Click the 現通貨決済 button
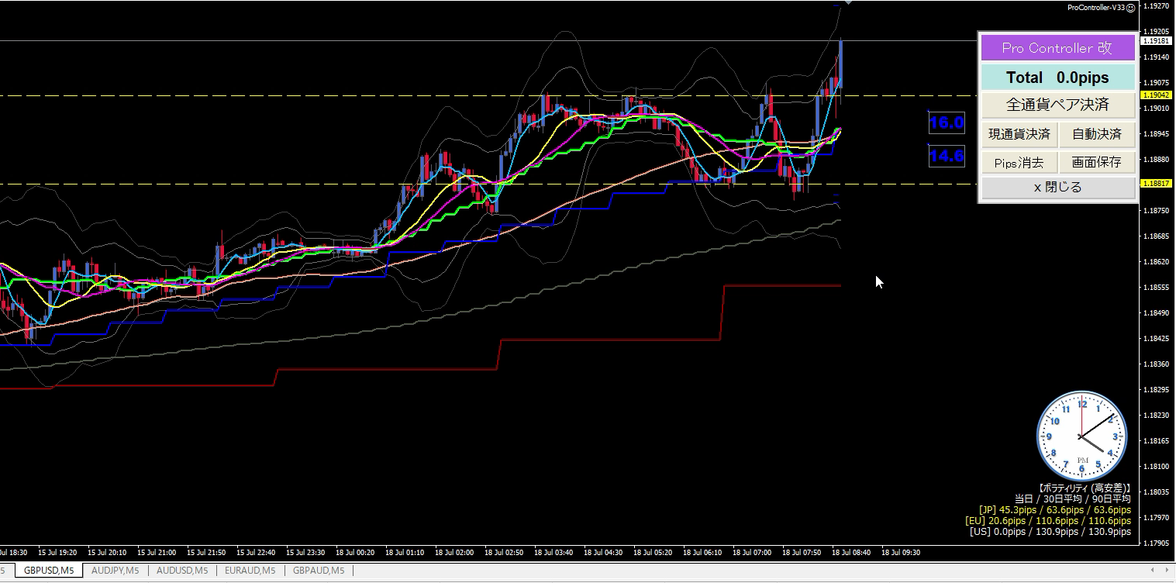Image resolution: width=1176 pixels, height=583 pixels. pos(1019,134)
